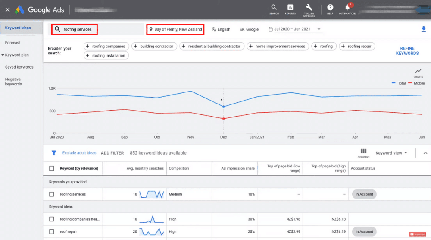Click REFINE KEYWORDS

pyautogui.click(x=407, y=51)
